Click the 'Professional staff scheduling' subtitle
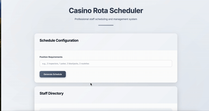Screen dimensions: 209x111 tap(106, 19)
